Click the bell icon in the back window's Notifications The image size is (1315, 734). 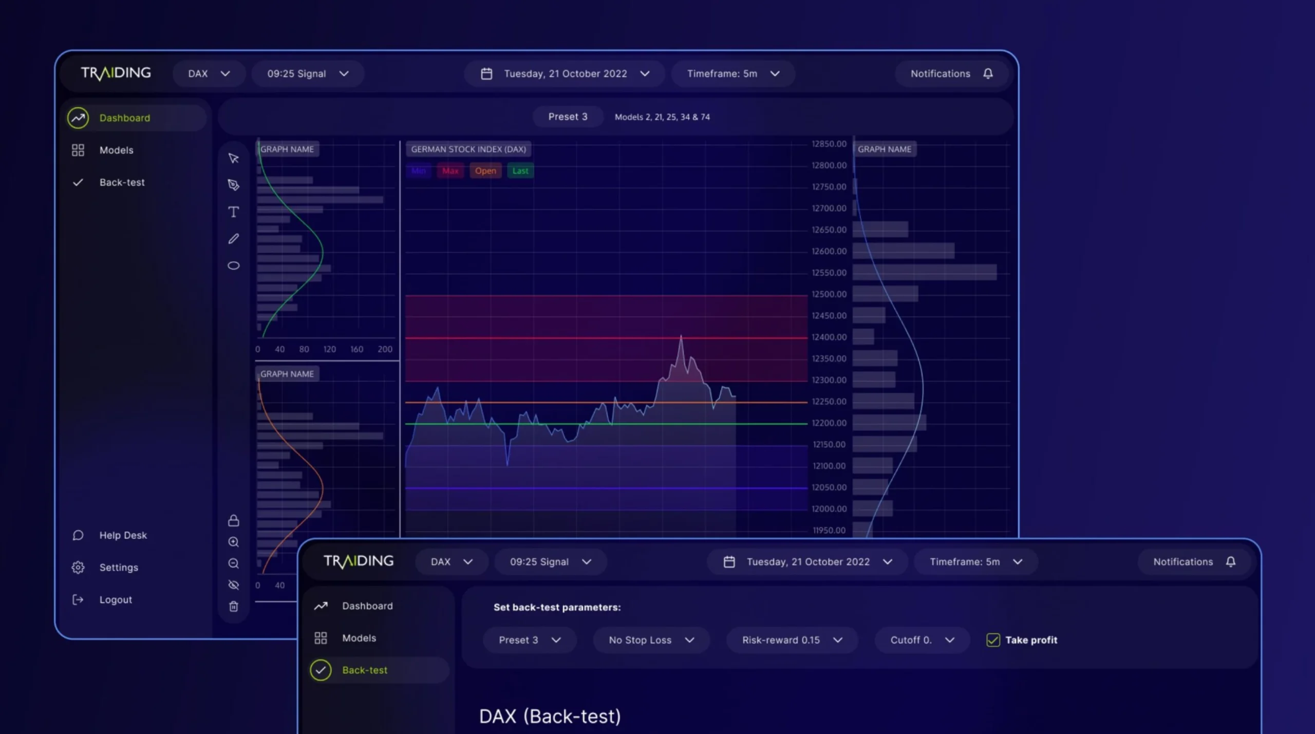pos(988,73)
